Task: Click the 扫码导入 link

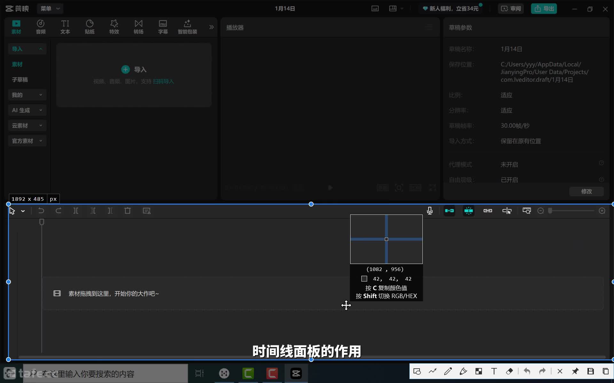Action: coord(163,81)
